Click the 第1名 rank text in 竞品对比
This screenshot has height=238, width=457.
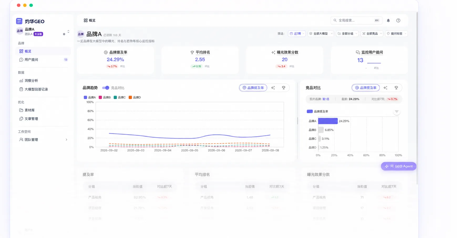(x=326, y=99)
